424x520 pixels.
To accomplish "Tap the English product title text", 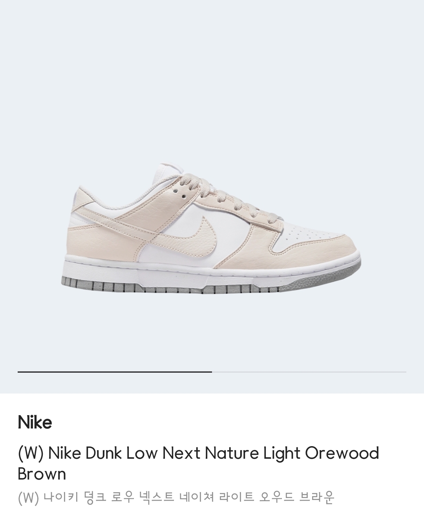I will (198, 463).
